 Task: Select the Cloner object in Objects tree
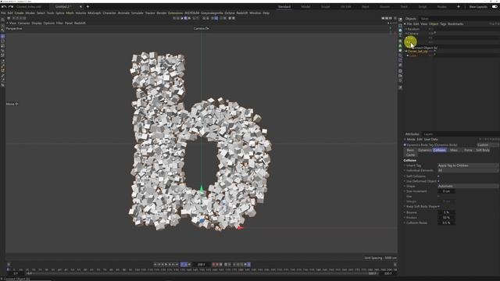[417, 52]
